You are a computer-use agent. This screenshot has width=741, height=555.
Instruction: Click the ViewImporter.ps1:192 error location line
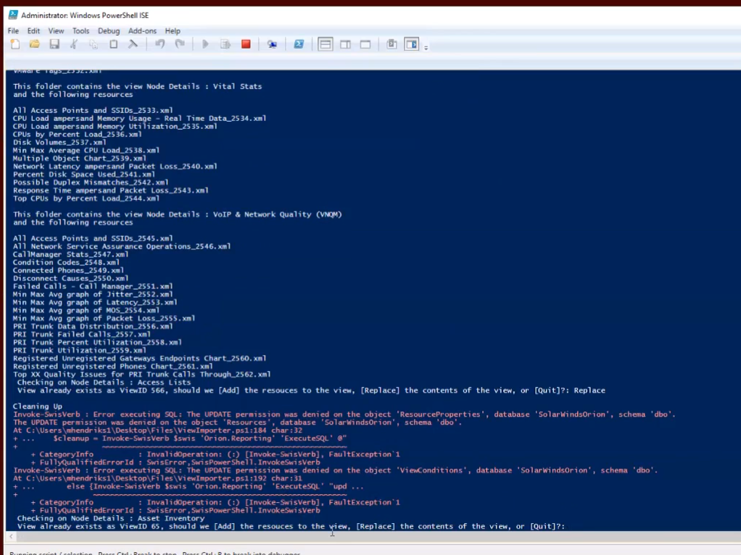pos(157,478)
